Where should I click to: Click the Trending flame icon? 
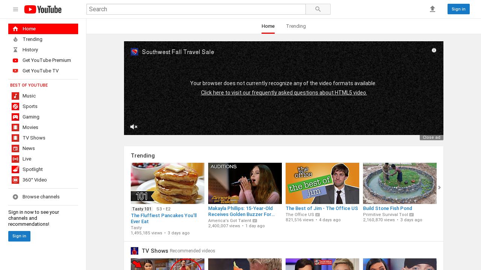pyautogui.click(x=15, y=39)
